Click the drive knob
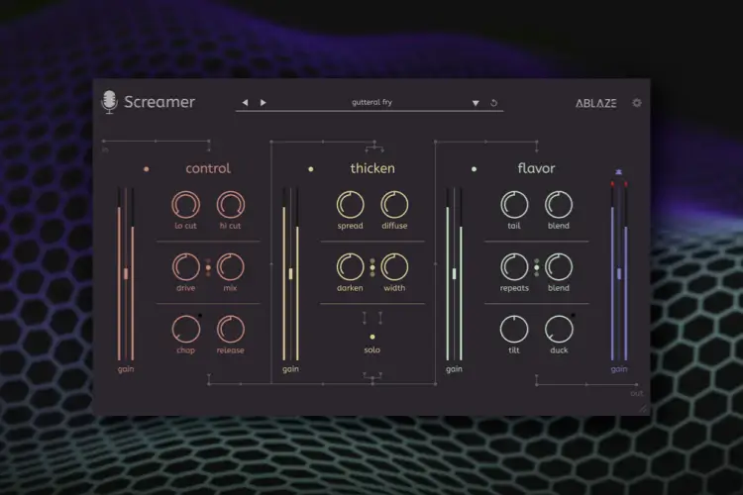Screen dimensions: 743x495 186,267
